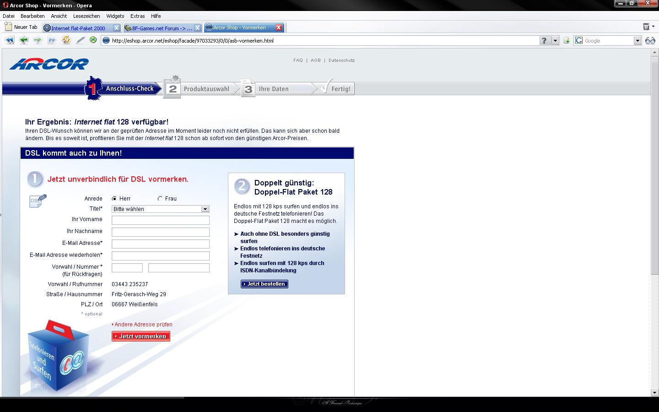The width and height of the screenshot is (659, 412).
Task: Open the Ansicht menu
Action: click(x=59, y=16)
